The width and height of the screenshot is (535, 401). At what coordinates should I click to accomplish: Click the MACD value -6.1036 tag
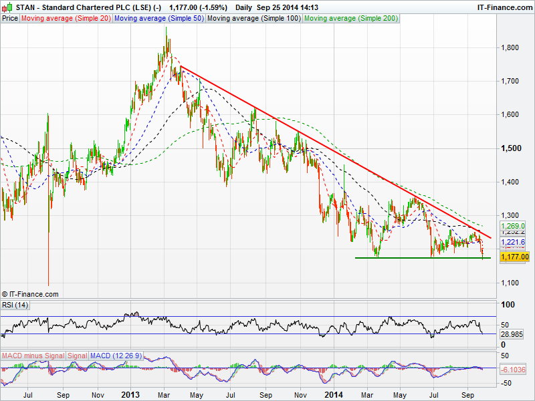tap(514, 368)
